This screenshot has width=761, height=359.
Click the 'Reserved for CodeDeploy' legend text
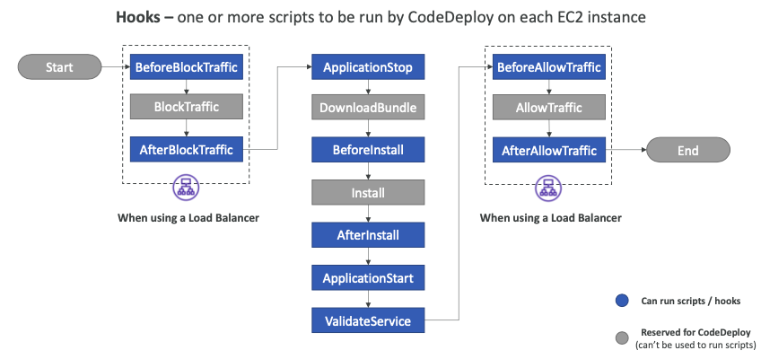(x=695, y=333)
